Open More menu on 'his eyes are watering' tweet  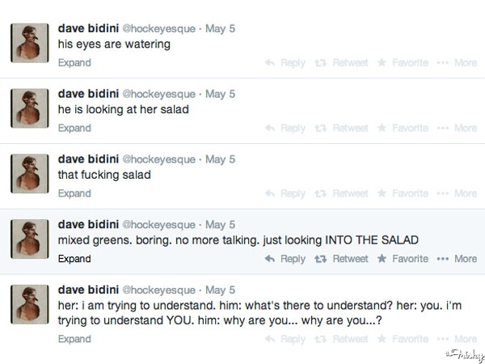(458, 62)
